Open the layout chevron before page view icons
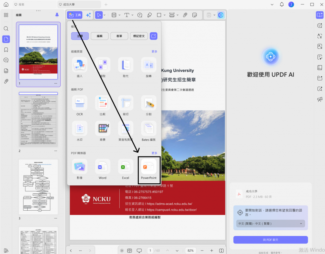 pos(122,251)
